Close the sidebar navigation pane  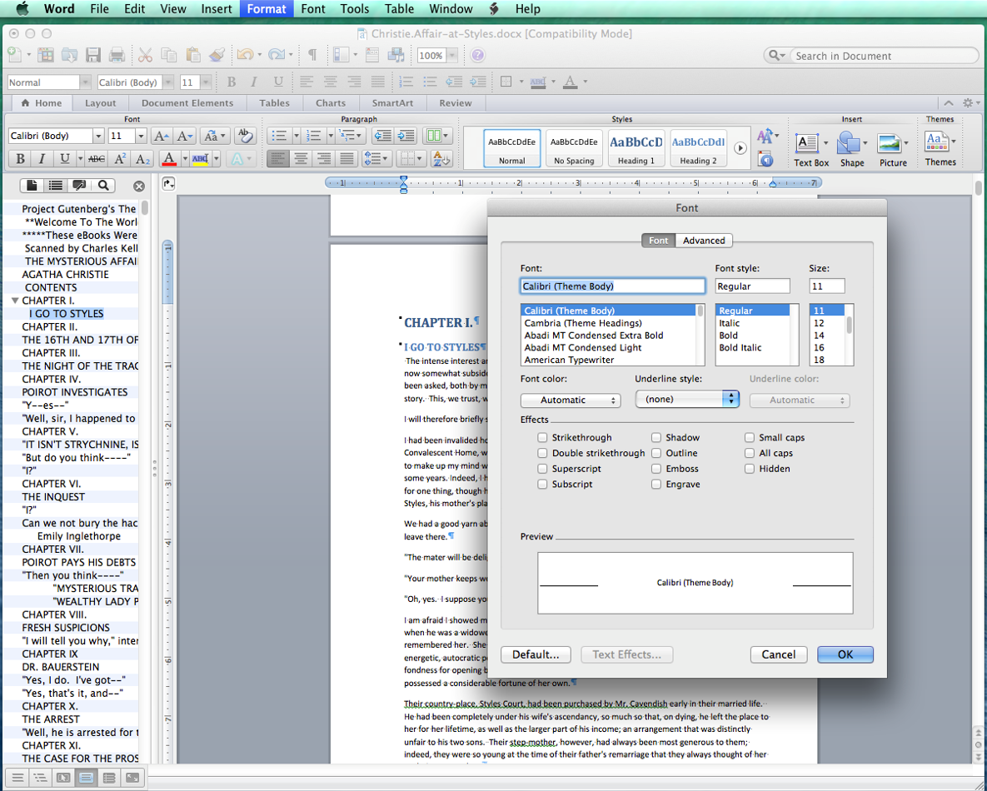(x=139, y=187)
